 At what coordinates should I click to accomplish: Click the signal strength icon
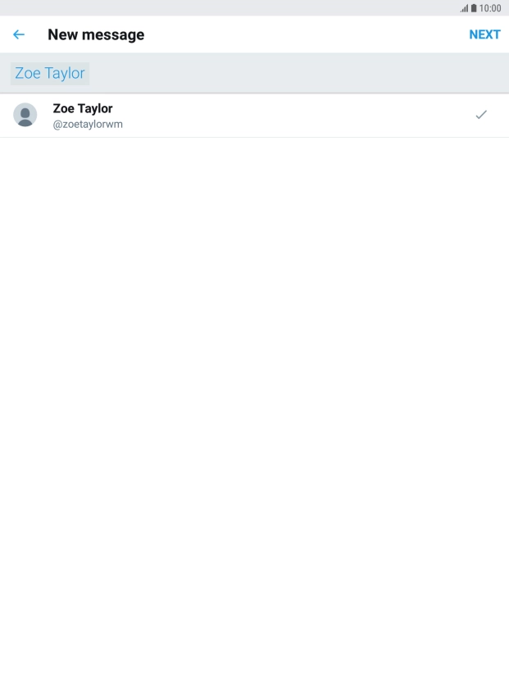(464, 8)
